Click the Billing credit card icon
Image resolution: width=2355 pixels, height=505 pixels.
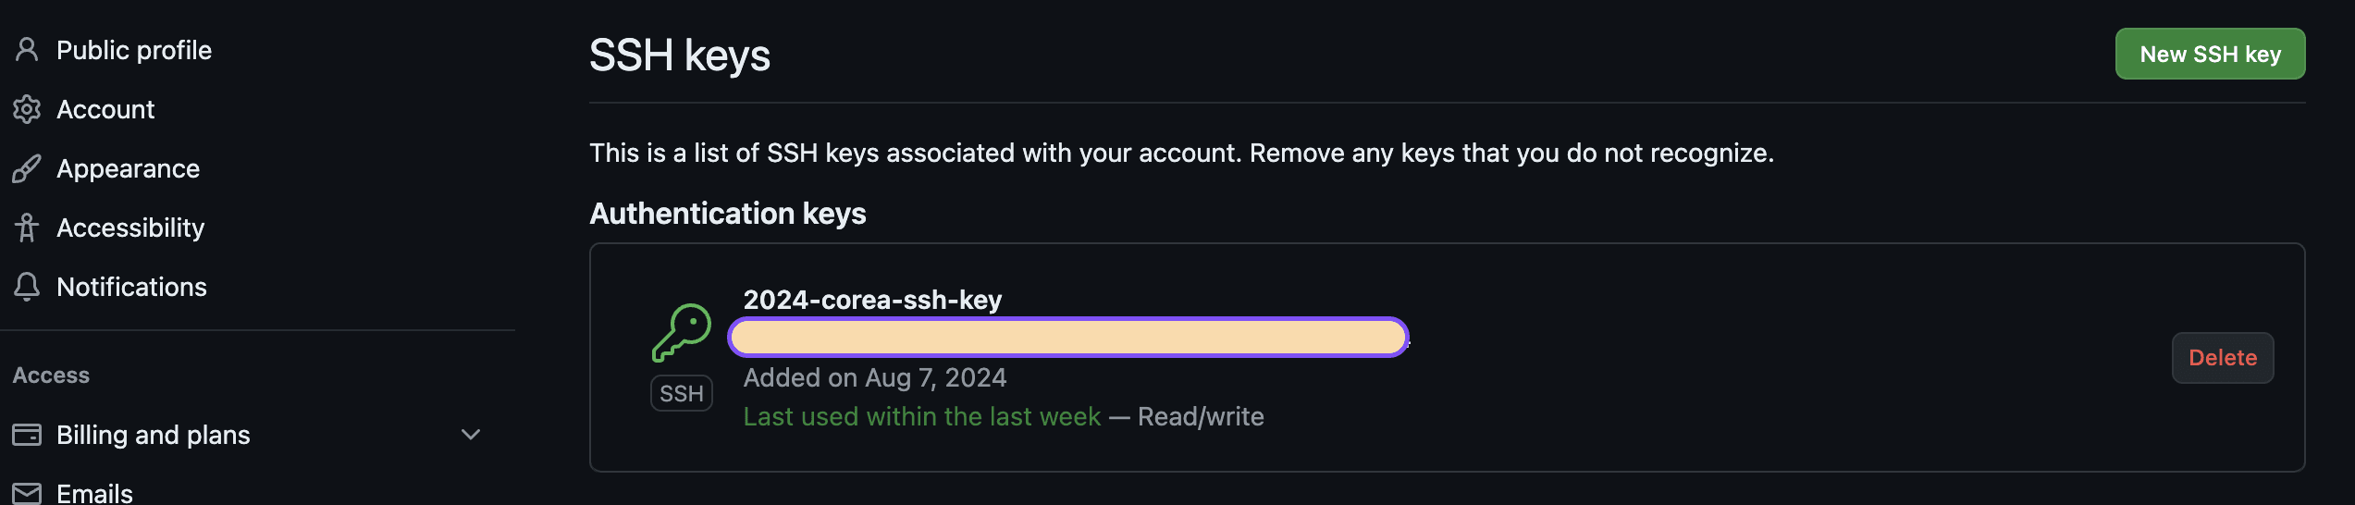[27, 435]
